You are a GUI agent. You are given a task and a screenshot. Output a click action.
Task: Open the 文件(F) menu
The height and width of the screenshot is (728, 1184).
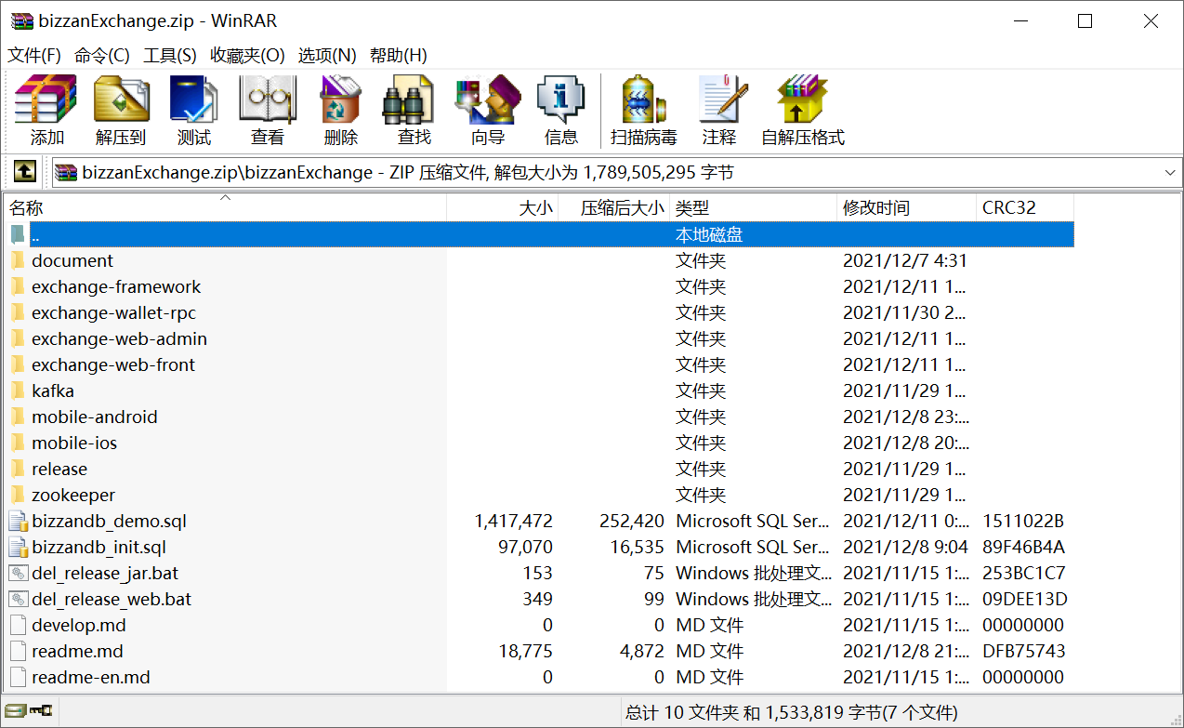[x=34, y=55]
